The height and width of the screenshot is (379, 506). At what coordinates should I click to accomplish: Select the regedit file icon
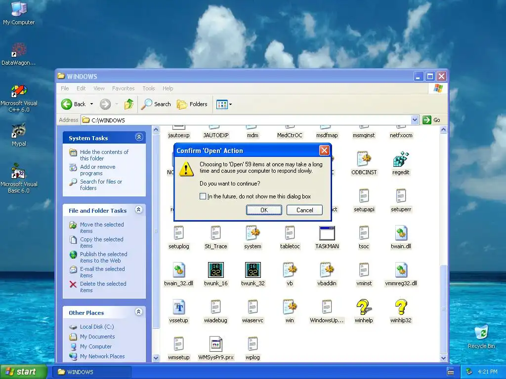point(401,159)
